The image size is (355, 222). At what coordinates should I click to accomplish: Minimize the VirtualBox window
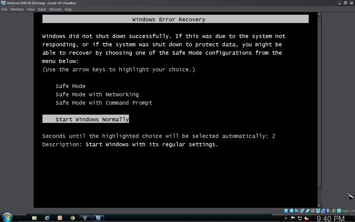340,3
